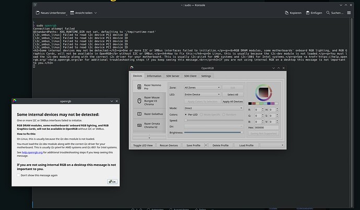Image resolution: width=360 pixels, height=210 pixels.
Task: Click the Delete Profile button
Action: pos(220,145)
